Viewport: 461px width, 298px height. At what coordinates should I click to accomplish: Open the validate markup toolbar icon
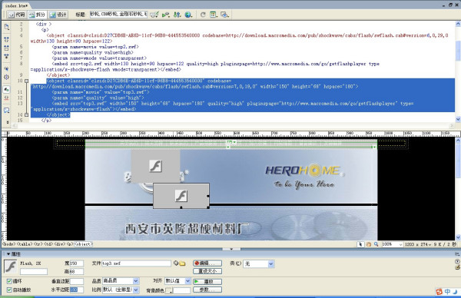165,15
